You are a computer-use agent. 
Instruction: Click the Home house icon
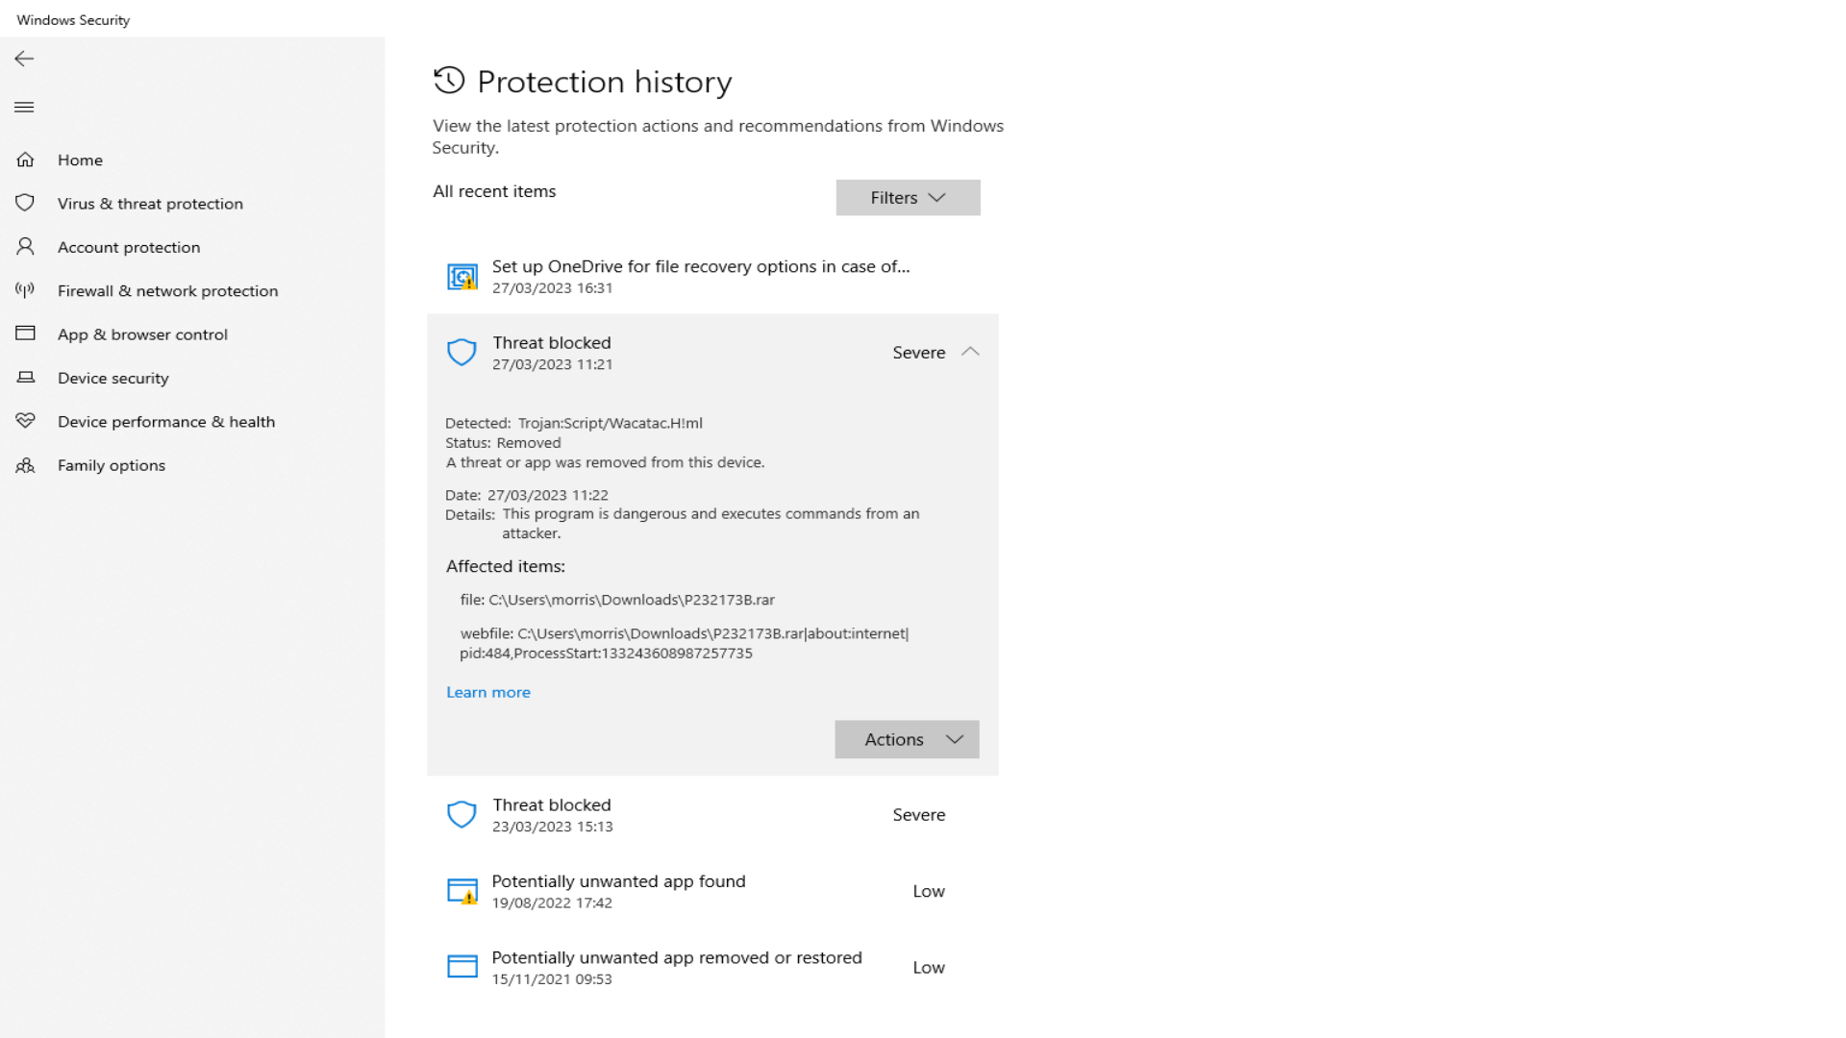(25, 160)
